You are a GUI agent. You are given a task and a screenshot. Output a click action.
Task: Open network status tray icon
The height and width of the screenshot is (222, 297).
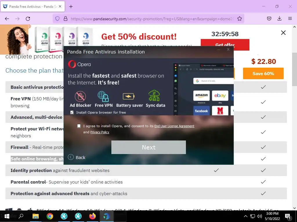pyautogui.click(x=253, y=216)
